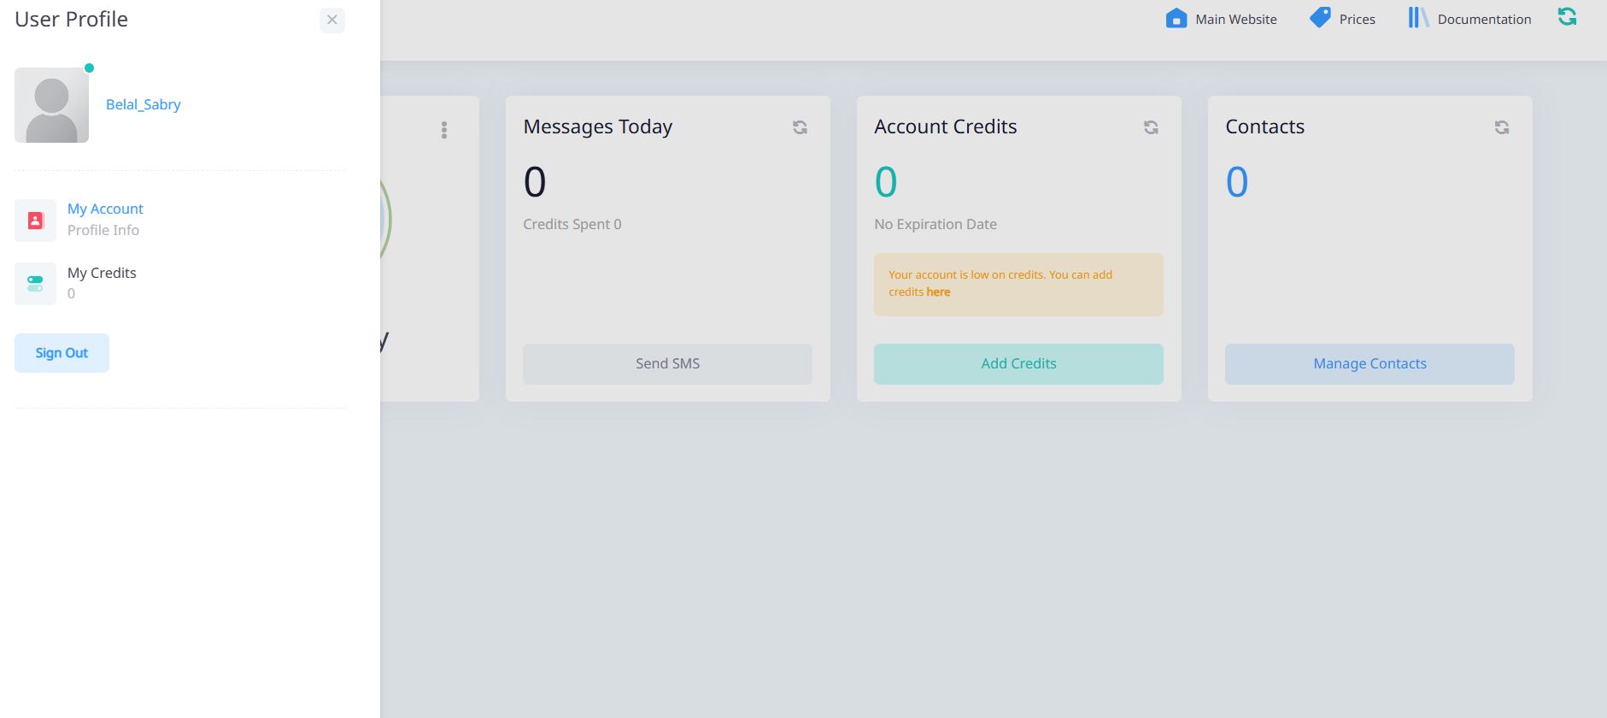This screenshot has width=1607, height=718.
Task: Click the Main Website home icon
Action: click(x=1176, y=18)
